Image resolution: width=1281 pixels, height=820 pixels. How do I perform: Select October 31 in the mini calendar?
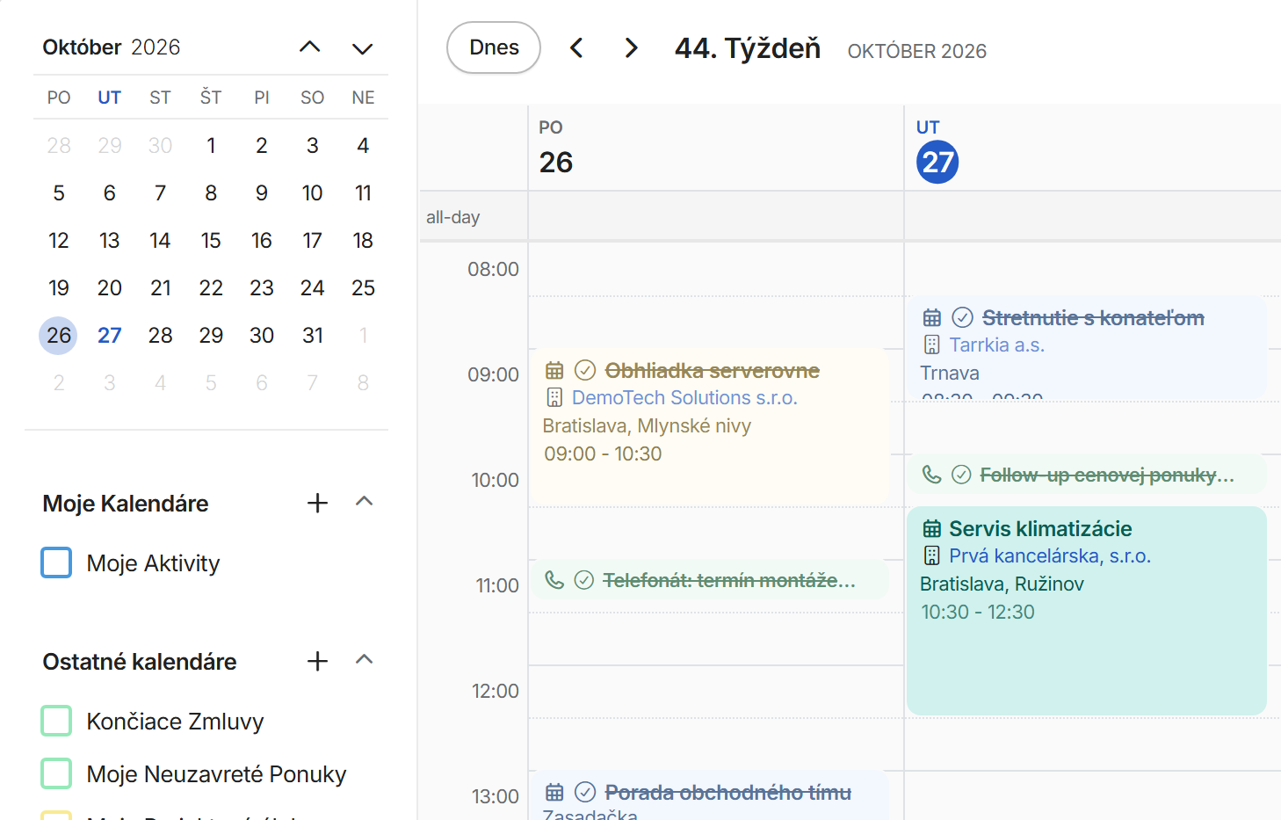313,336
